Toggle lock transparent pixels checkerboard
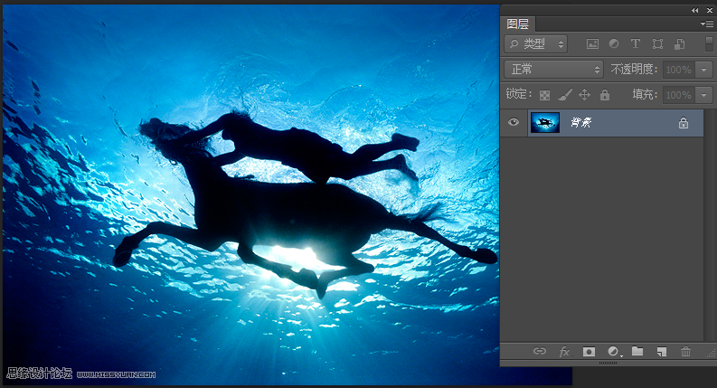This screenshot has height=388, width=717. coord(544,95)
